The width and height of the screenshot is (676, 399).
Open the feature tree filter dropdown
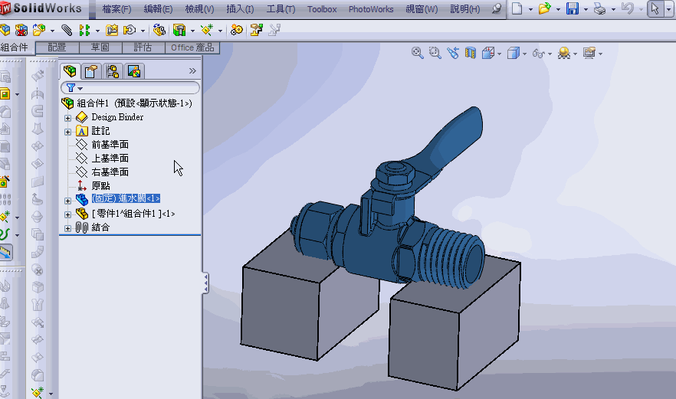(x=80, y=89)
